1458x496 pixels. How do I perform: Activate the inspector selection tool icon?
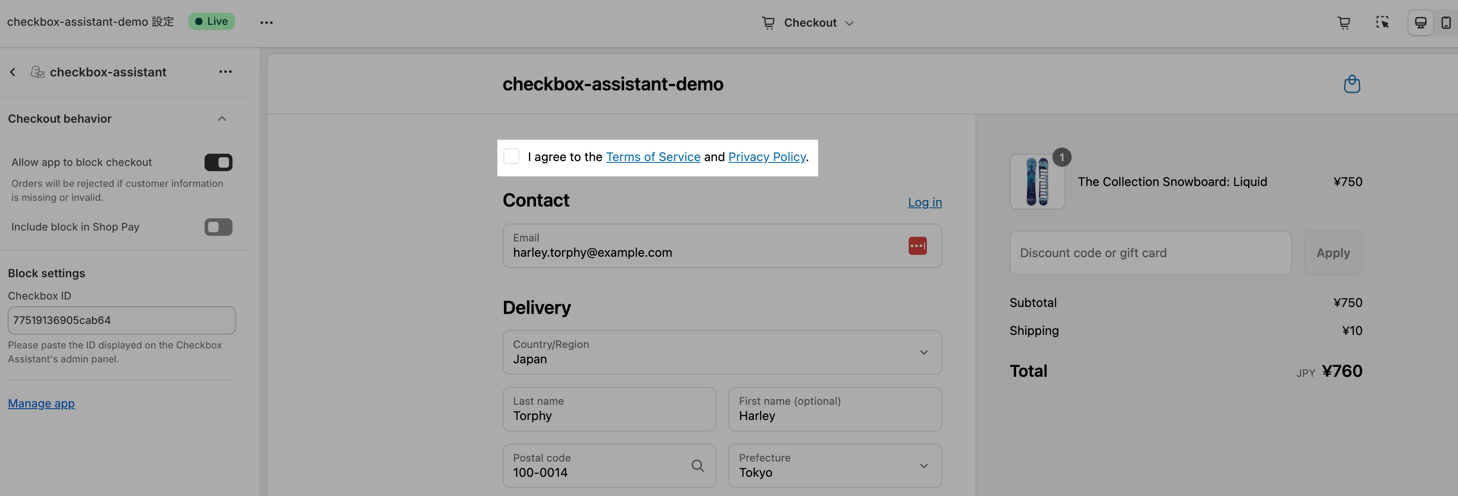click(1382, 23)
